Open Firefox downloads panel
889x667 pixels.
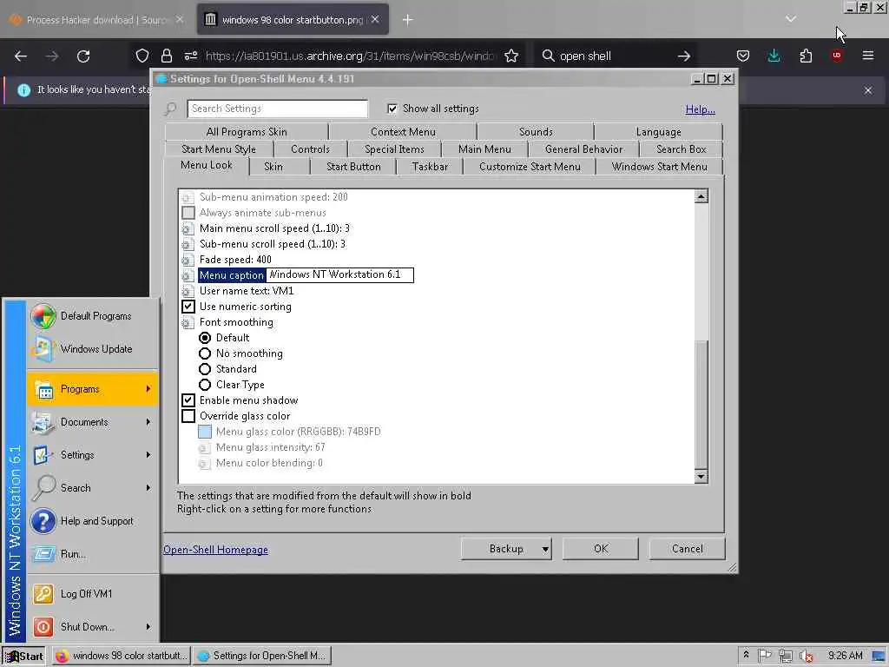pyautogui.click(x=774, y=56)
